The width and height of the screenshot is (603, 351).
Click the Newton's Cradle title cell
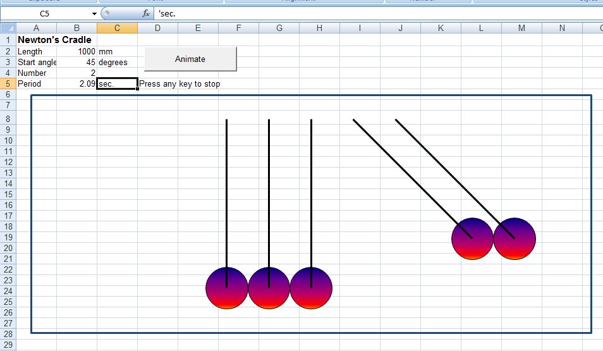coord(54,40)
